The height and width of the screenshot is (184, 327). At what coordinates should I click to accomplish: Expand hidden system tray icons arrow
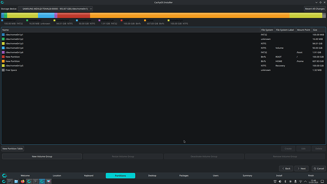(306, 182)
